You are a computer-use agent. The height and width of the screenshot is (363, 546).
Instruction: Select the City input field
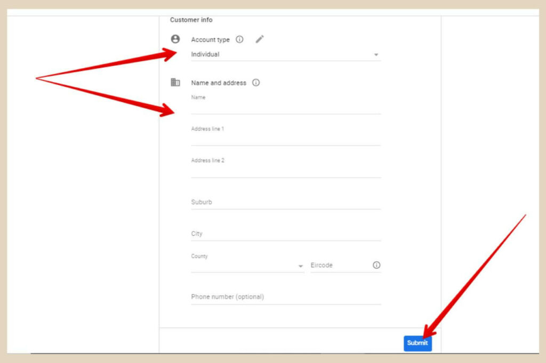pyautogui.click(x=286, y=234)
